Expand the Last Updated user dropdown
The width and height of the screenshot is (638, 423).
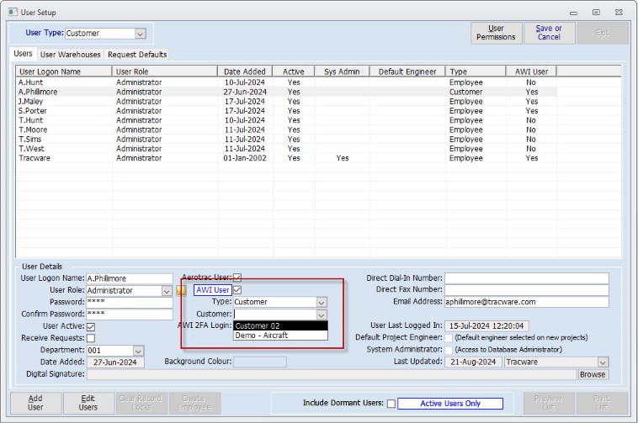coord(603,362)
